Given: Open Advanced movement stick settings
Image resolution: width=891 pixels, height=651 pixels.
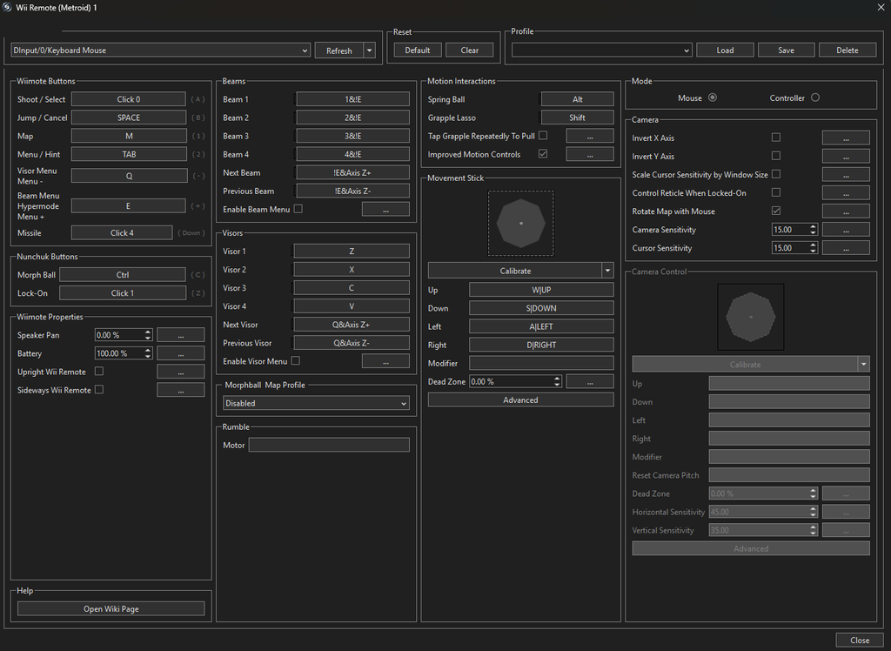Looking at the screenshot, I should pyautogui.click(x=520, y=400).
